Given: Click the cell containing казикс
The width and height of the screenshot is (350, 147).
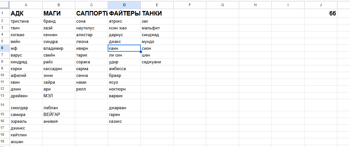Looking at the screenshot, I should click(124, 121).
